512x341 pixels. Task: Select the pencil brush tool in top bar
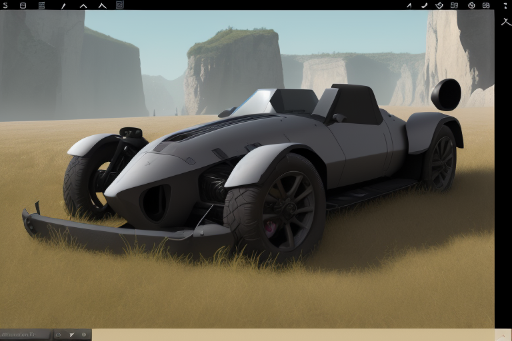coord(63,5)
